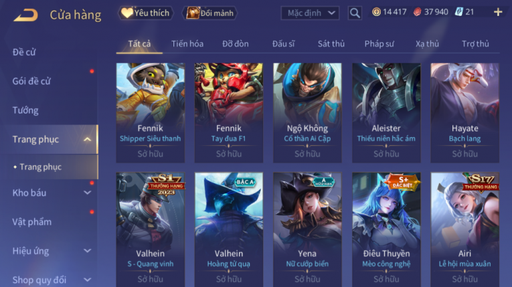Image resolution: width=512 pixels, height=287 pixels.
Task: Select the Tiến hóa tab
Action: pos(187,43)
